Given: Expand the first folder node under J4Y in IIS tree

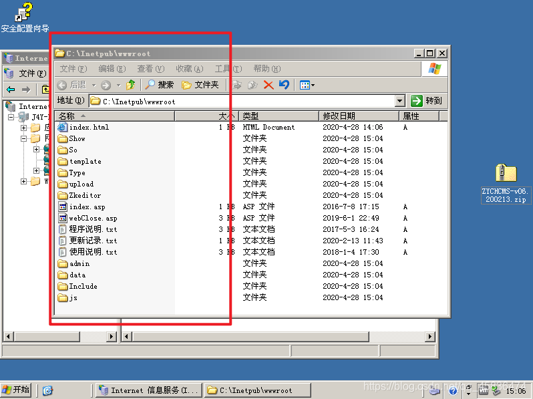Looking at the screenshot, I should (23, 128).
